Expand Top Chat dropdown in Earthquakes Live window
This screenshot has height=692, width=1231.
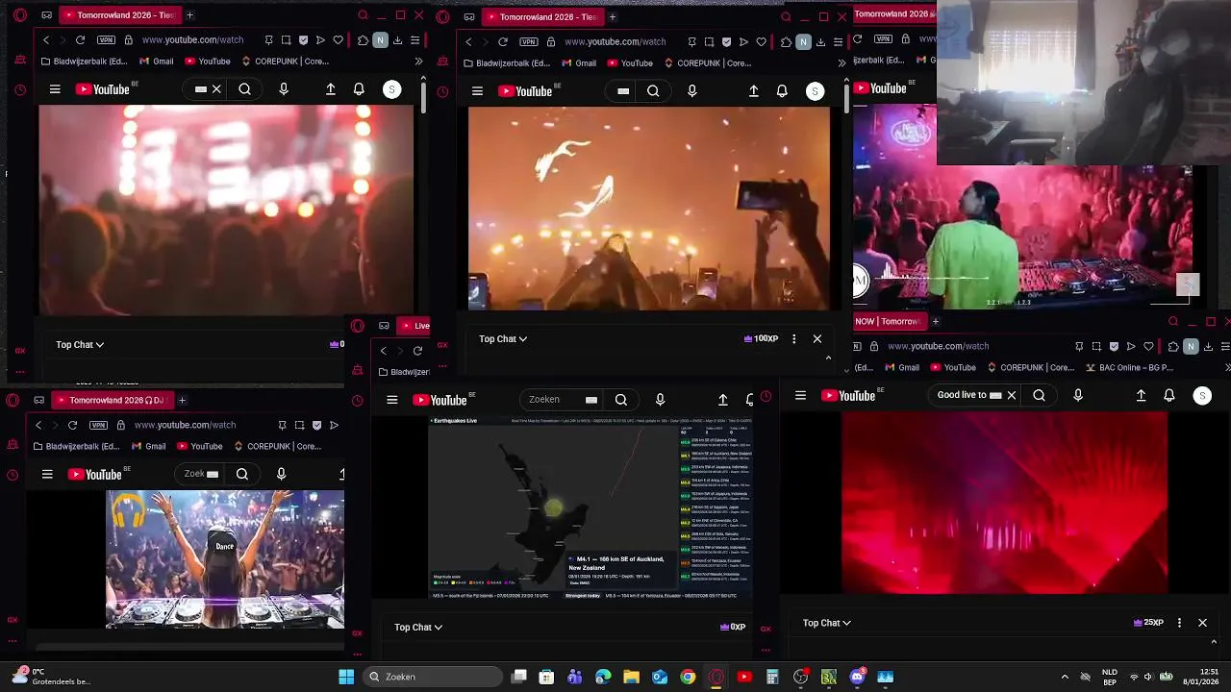pos(418,627)
